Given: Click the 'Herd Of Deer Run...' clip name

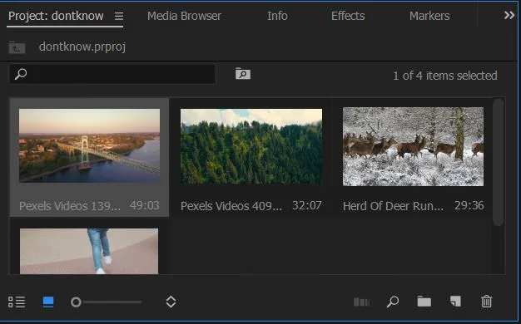Looking at the screenshot, I should (x=393, y=206).
